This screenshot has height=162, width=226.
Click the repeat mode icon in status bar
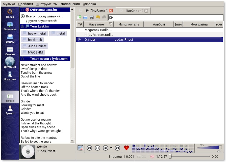139,156
